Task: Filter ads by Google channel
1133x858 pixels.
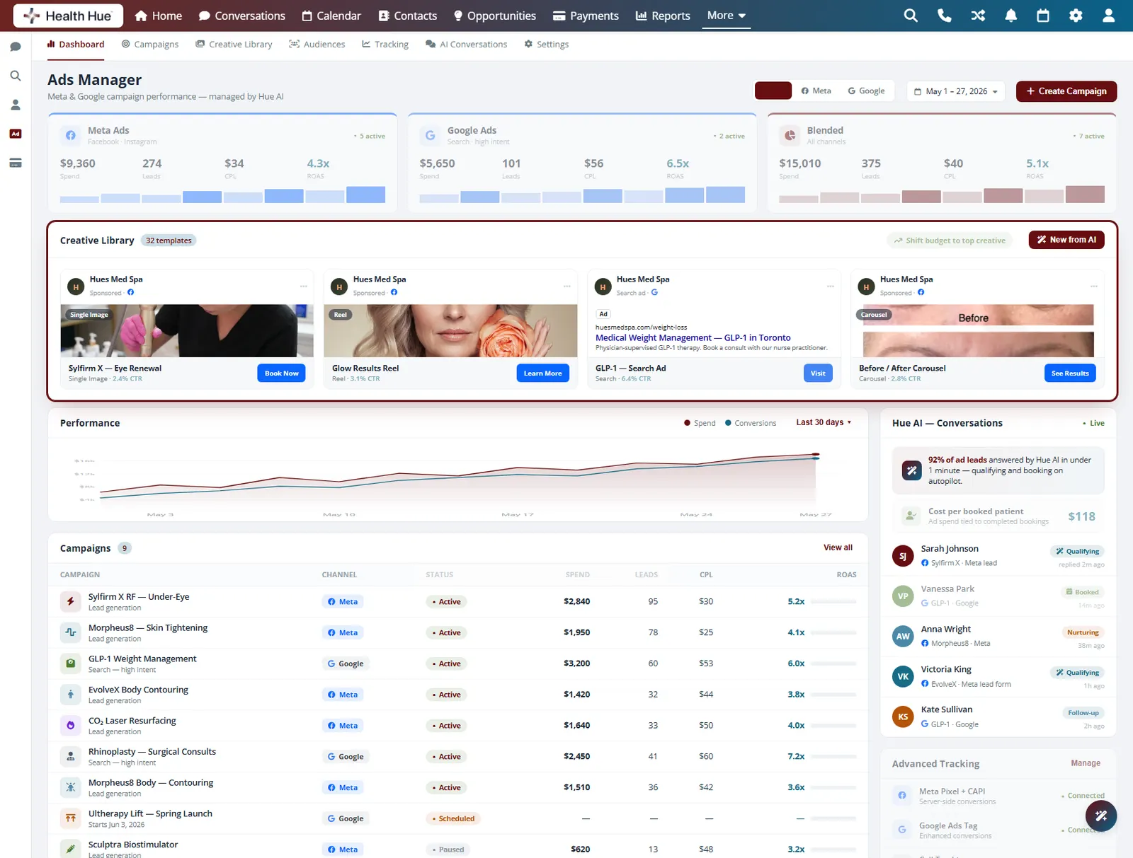Action: coord(866,91)
